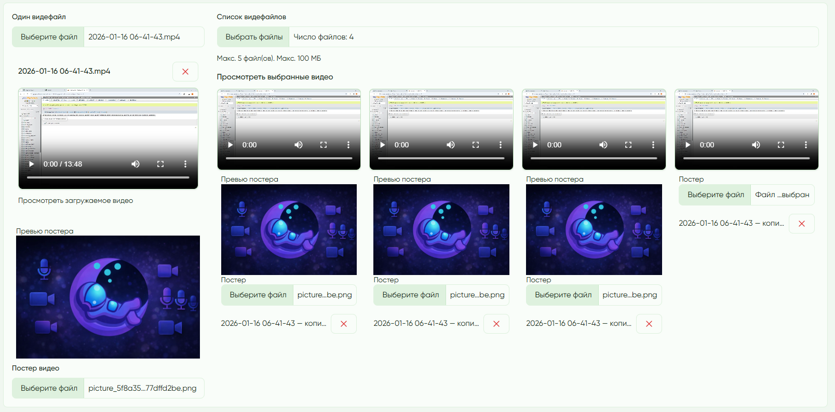The height and width of the screenshot is (412, 835).
Task: Click 'picture...be.png' field under second list video
Action: click(x=477, y=295)
